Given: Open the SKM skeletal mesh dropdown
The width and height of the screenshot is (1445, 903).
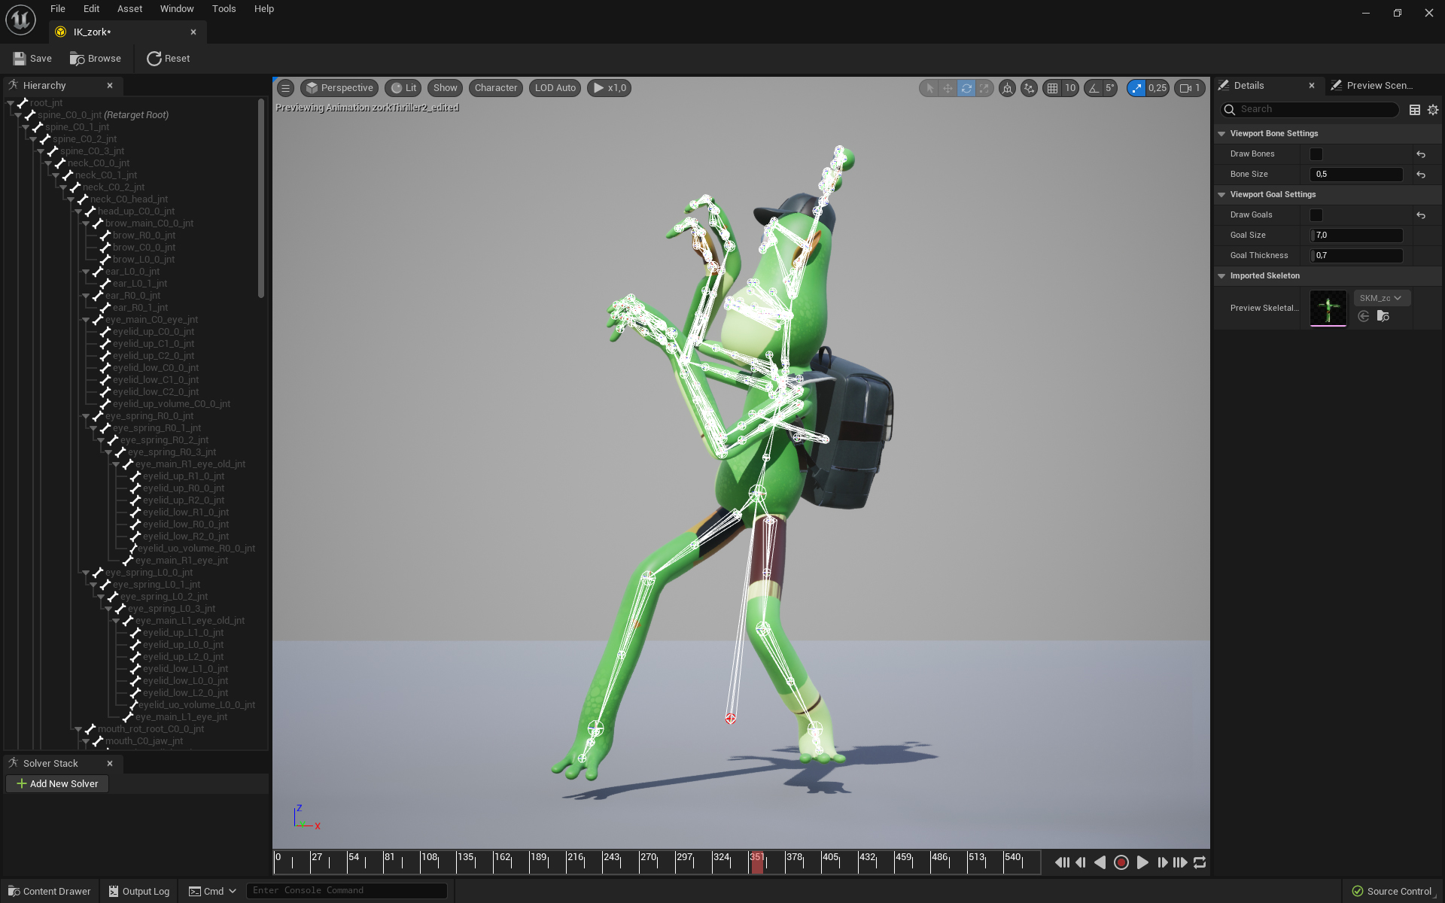Looking at the screenshot, I should coord(1382,298).
